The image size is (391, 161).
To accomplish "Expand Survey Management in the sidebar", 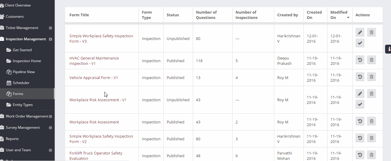I will pyautogui.click(x=50, y=128).
